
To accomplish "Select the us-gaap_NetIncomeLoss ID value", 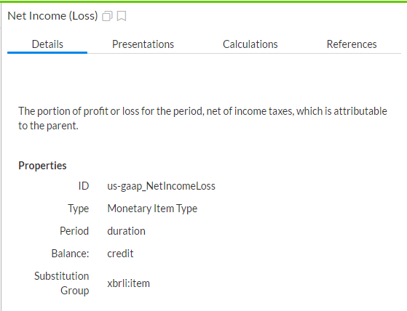I will 161,186.
